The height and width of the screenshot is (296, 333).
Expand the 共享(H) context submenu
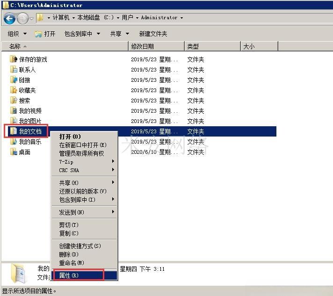click(84, 183)
